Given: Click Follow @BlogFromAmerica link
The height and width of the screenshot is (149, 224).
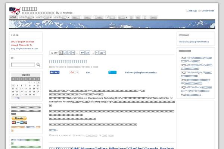Looking at the screenshot, I should (141, 73).
